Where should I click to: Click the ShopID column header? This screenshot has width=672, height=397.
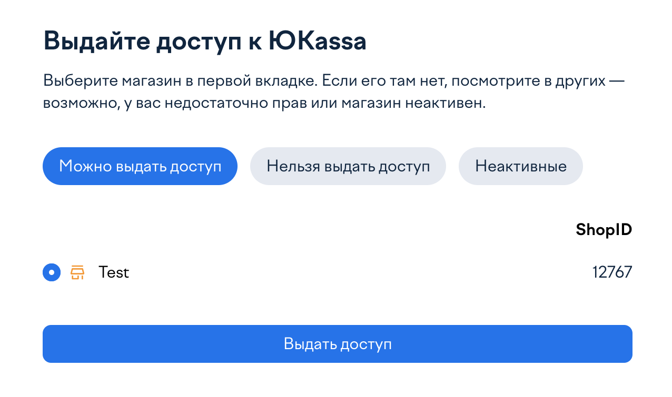[604, 229]
